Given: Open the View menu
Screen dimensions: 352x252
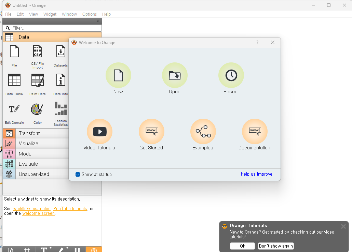Looking at the screenshot, I should (x=33, y=14).
